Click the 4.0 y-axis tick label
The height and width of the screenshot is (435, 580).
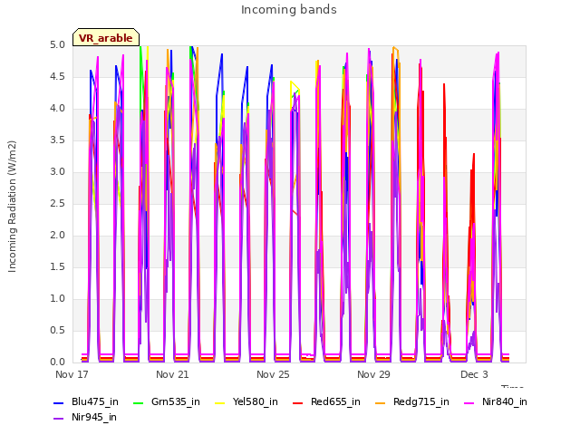[57, 109]
